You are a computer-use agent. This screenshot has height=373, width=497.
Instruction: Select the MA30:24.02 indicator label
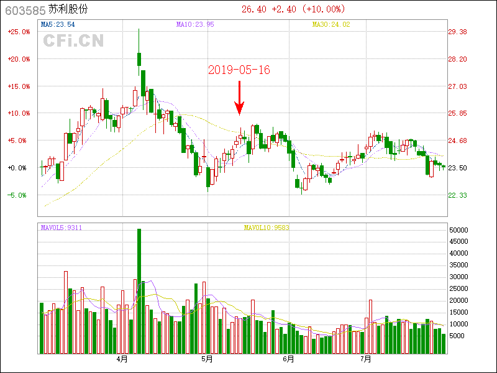[331, 25]
